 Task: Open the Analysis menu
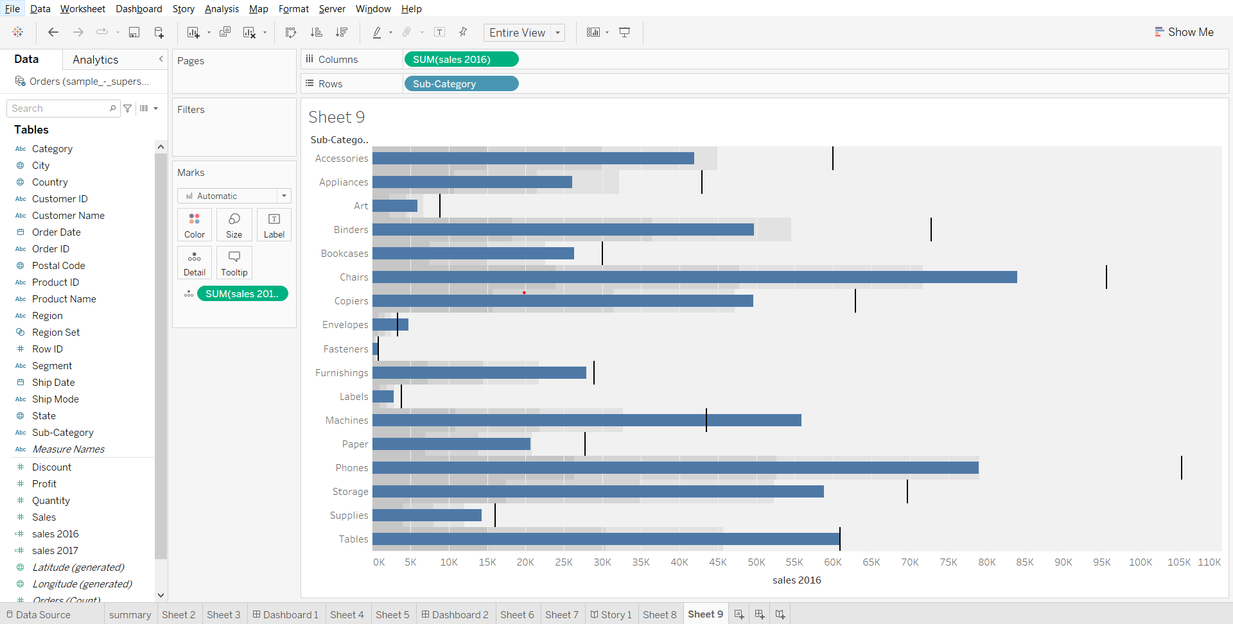(222, 9)
